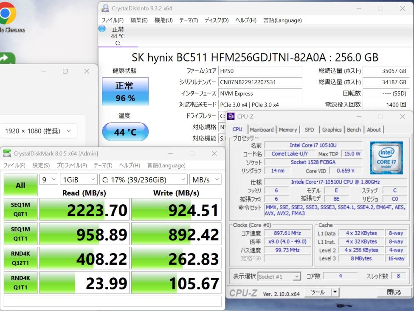Switch to the Memory tab in CPU-Z
Screen dimensions: 414x311
click(288, 130)
